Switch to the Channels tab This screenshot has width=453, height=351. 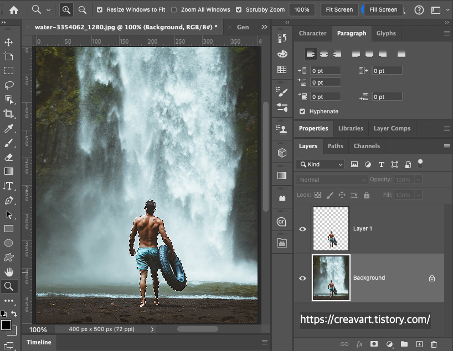tap(367, 146)
